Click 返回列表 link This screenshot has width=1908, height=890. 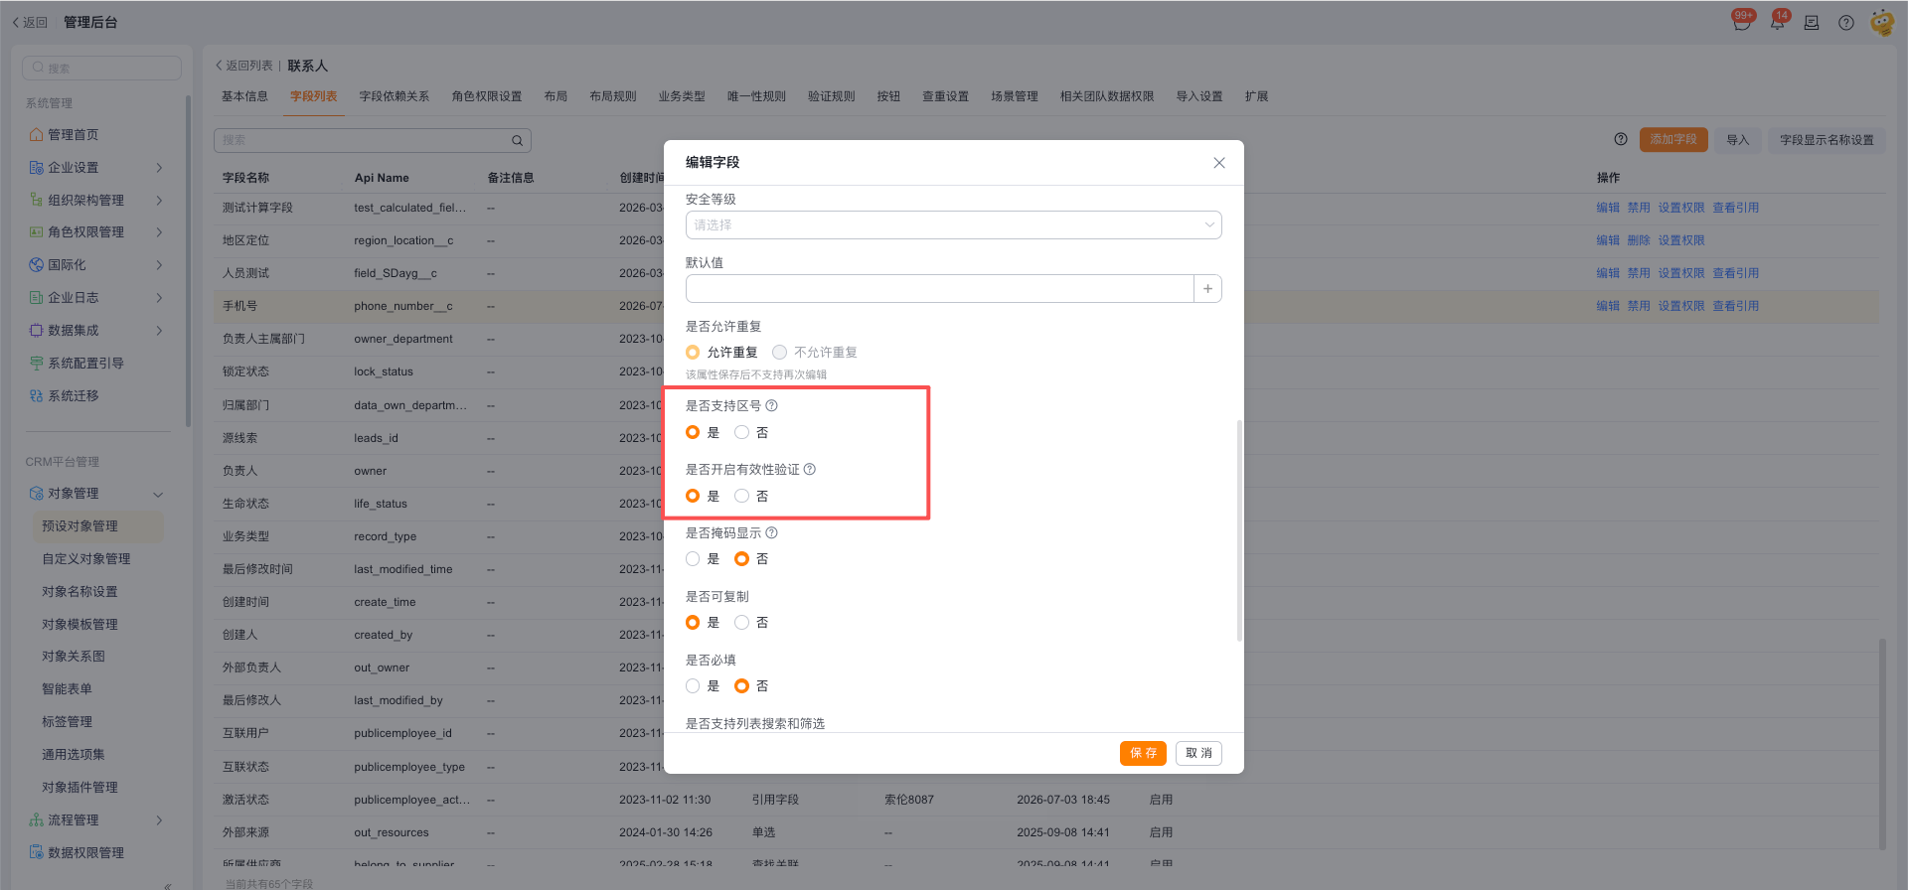[x=244, y=66]
